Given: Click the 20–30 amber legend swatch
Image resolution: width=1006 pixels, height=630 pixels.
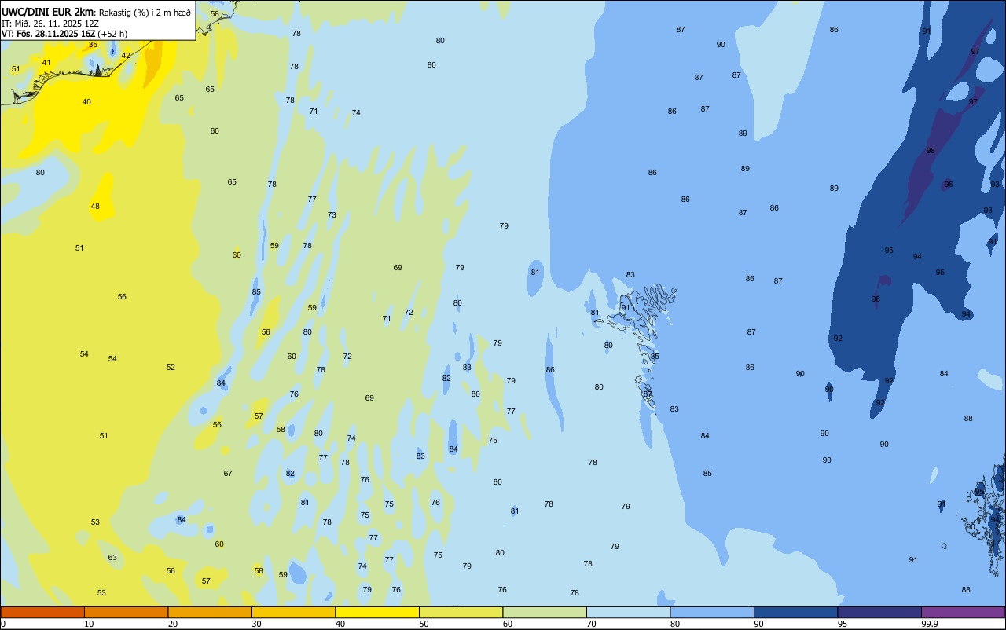Looking at the screenshot, I should [x=210, y=612].
